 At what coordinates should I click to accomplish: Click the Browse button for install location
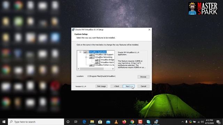(x=143, y=77)
